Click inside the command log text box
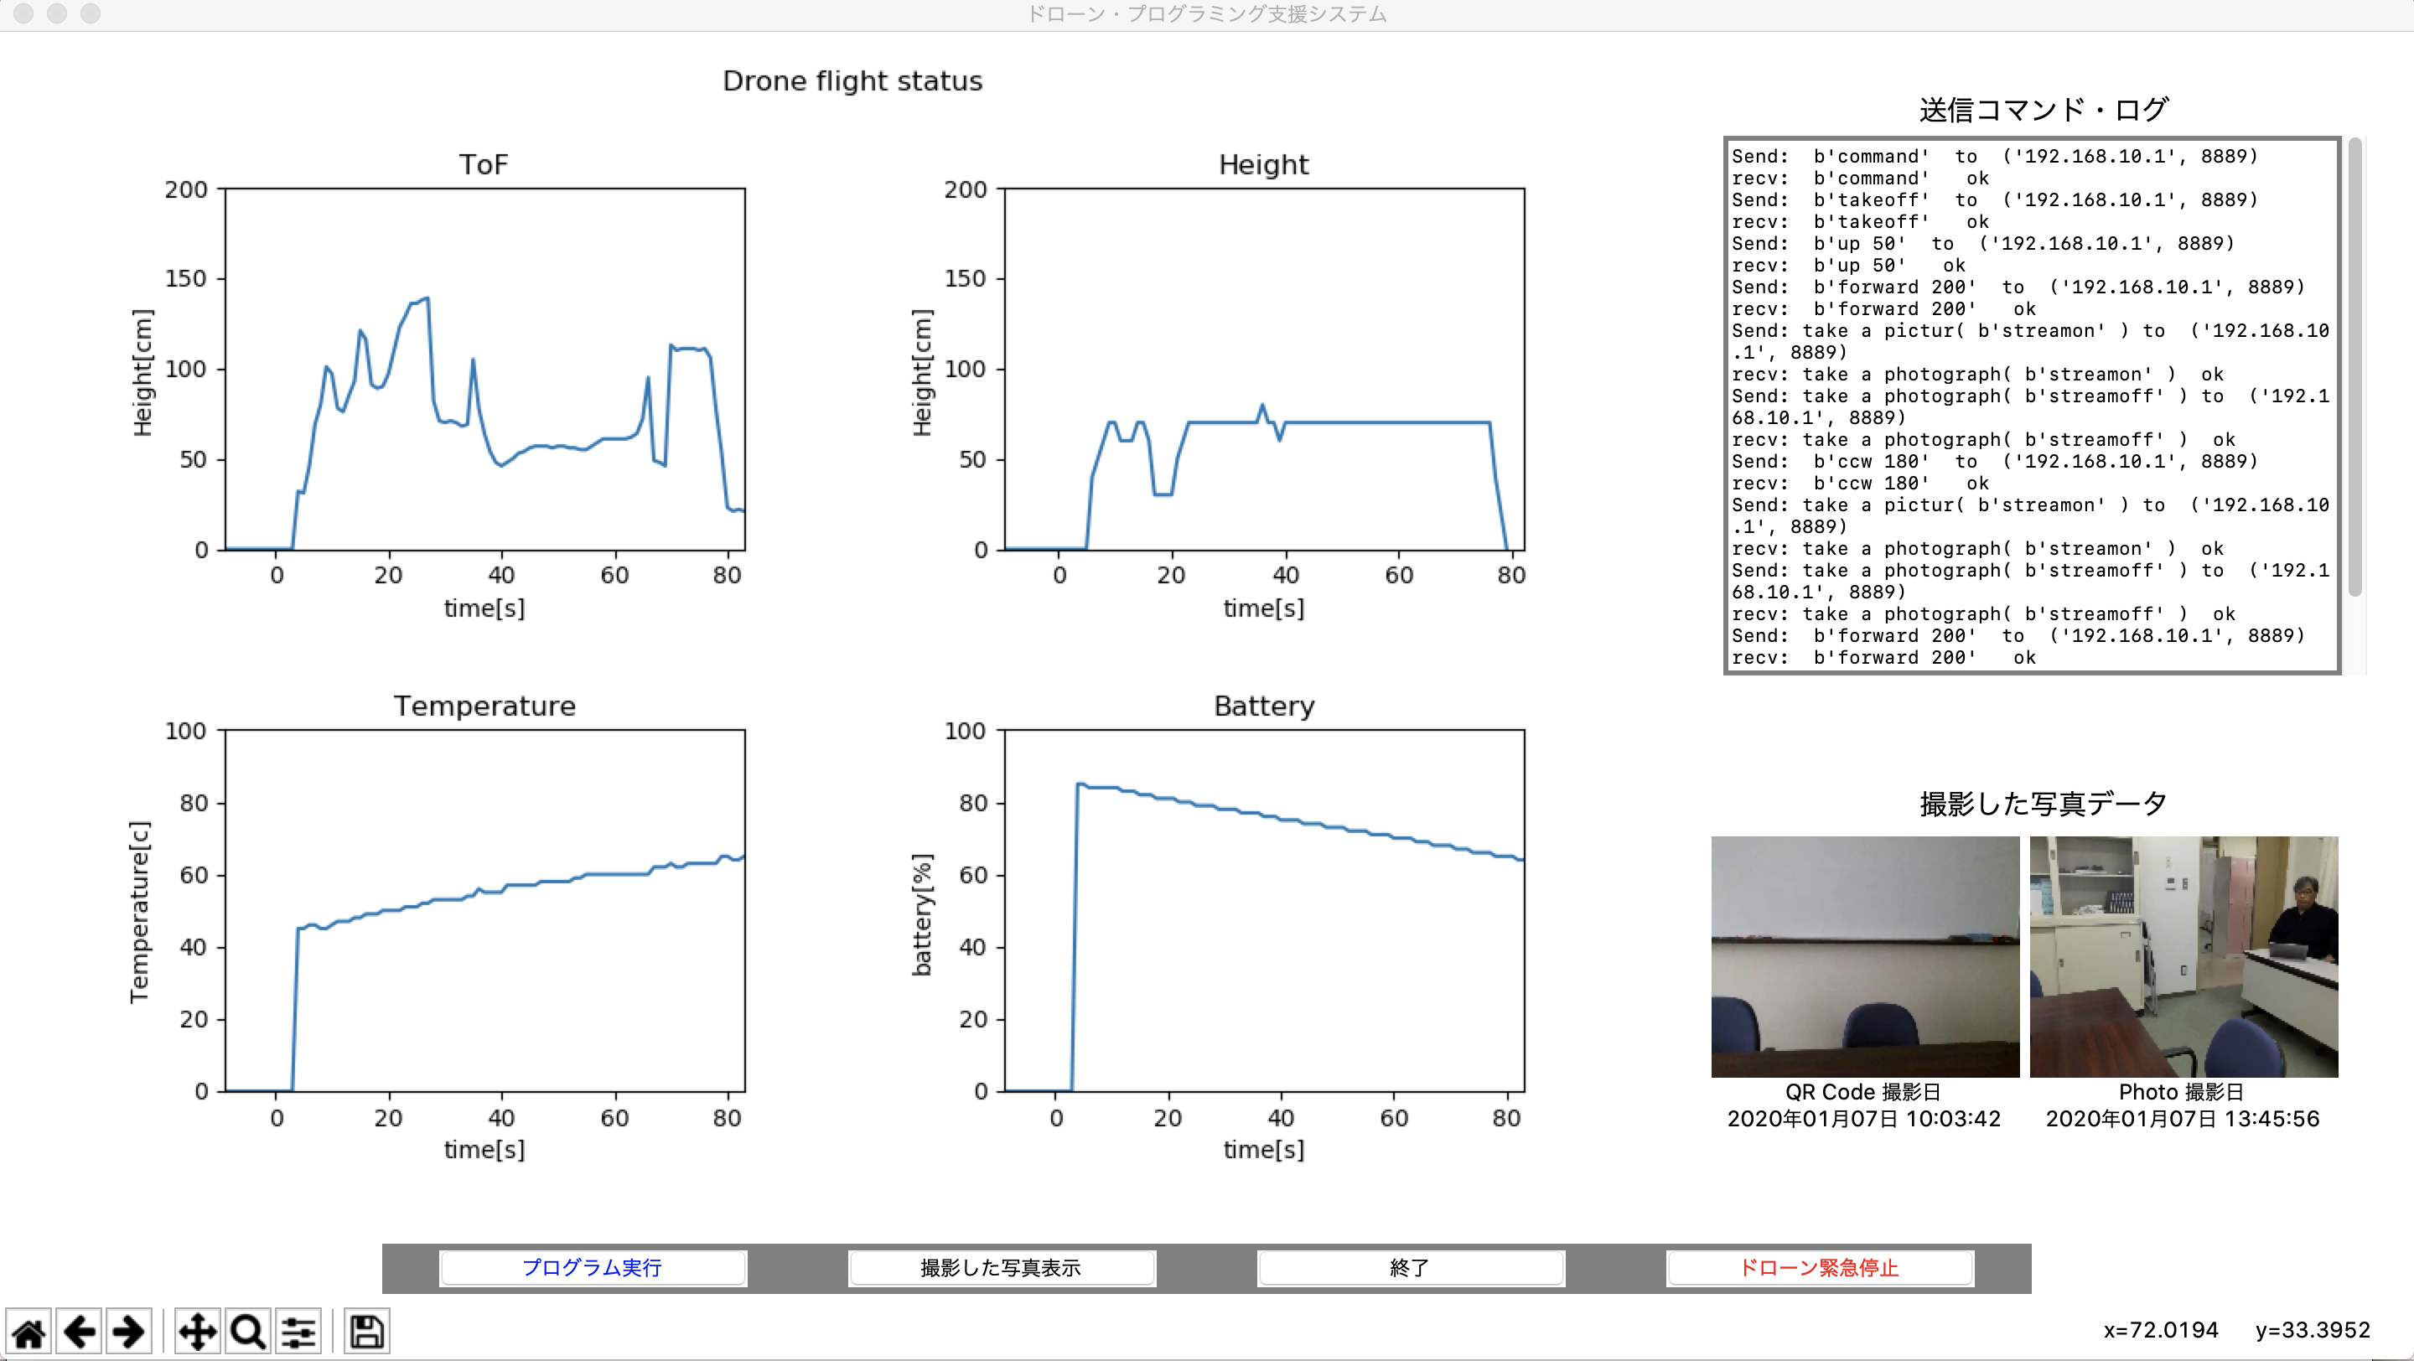 coord(2030,405)
